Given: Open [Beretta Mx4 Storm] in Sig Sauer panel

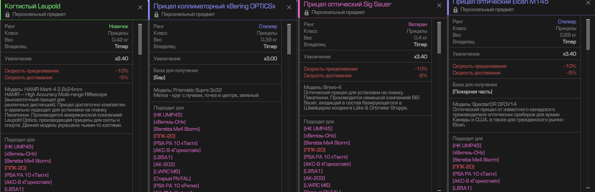Looking at the screenshot, I should tap(327, 143).
